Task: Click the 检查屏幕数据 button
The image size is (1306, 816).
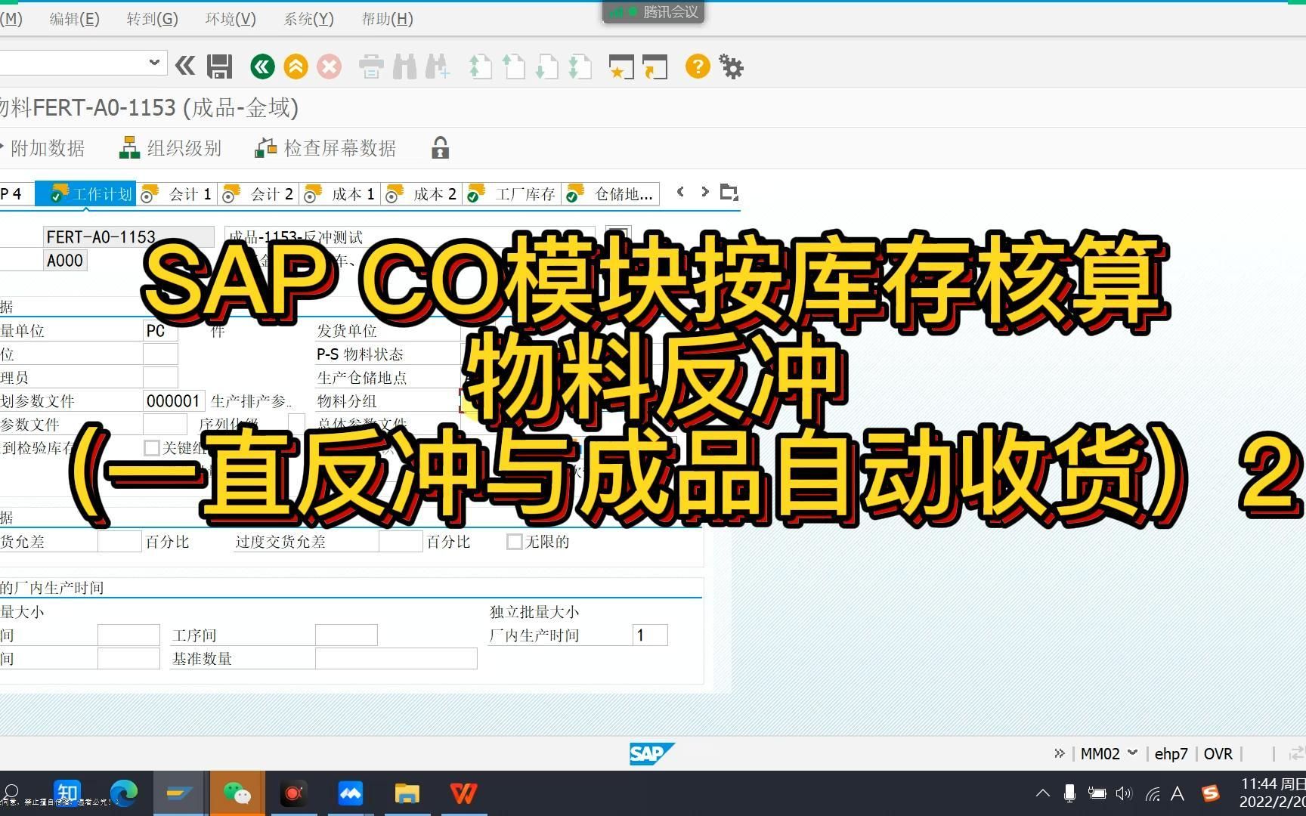Action: (326, 148)
